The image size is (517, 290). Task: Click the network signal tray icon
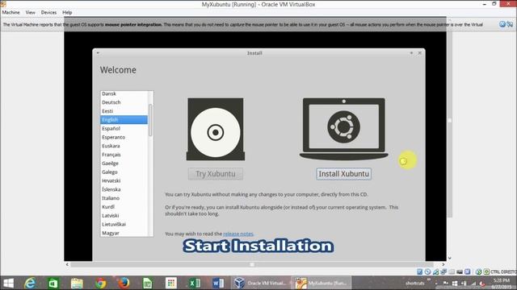point(473,284)
